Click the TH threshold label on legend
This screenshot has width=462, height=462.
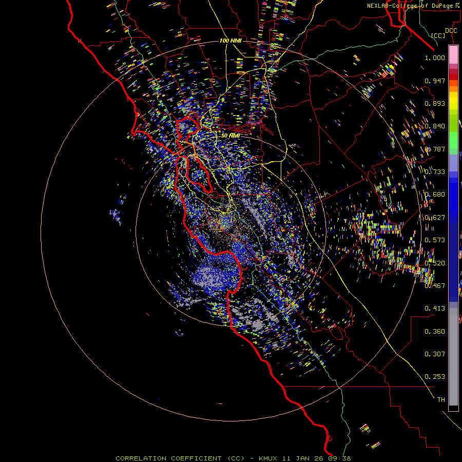click(x=441, y=400)
